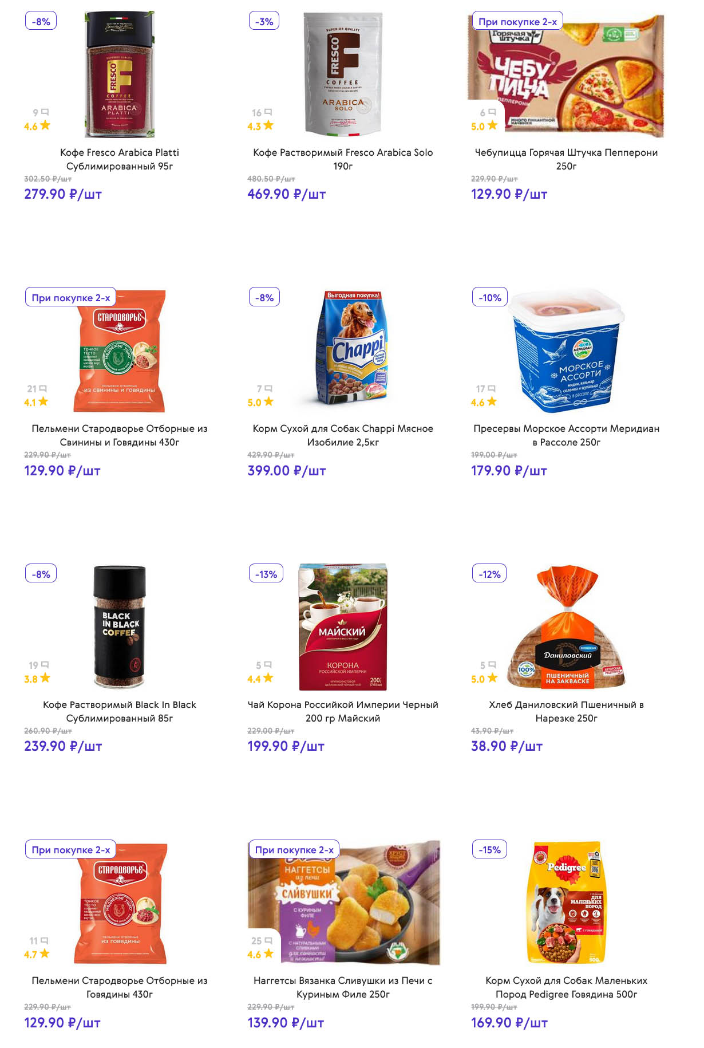Click the Chappi dog food package image

coord(351,348)
